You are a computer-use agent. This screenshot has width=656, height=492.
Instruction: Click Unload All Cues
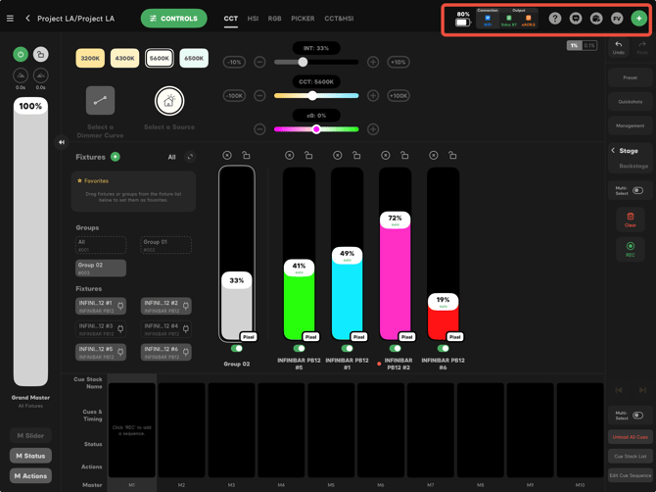pyautogui.click(x=631, y=437)
